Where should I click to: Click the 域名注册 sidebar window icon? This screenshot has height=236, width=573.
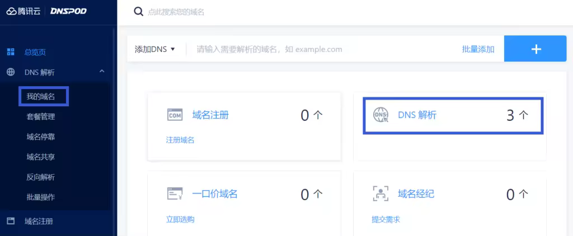coord(11,221)
